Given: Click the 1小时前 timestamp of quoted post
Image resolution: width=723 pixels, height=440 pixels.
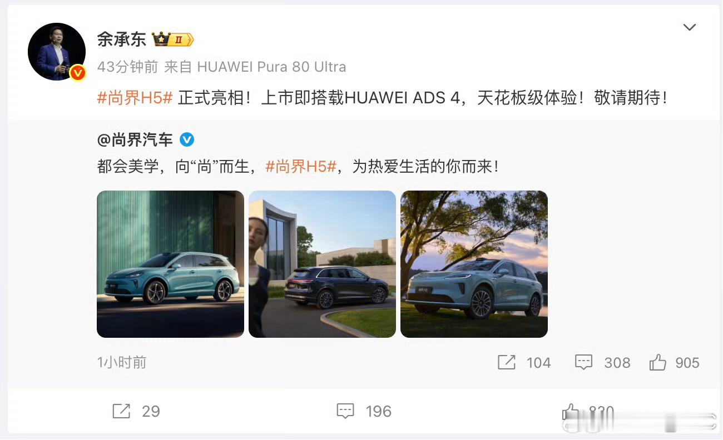Looking at the screenshot, I should point(122,363).
